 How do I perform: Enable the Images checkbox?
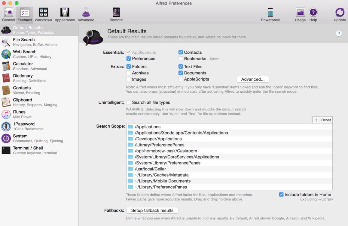129,79
